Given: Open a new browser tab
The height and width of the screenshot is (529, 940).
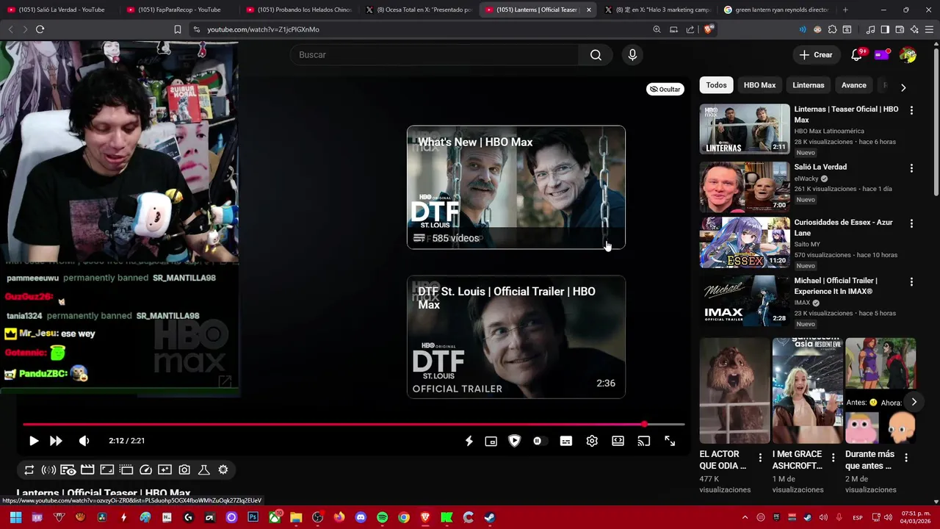Looking at the screenshot, I should pos(845,10).
